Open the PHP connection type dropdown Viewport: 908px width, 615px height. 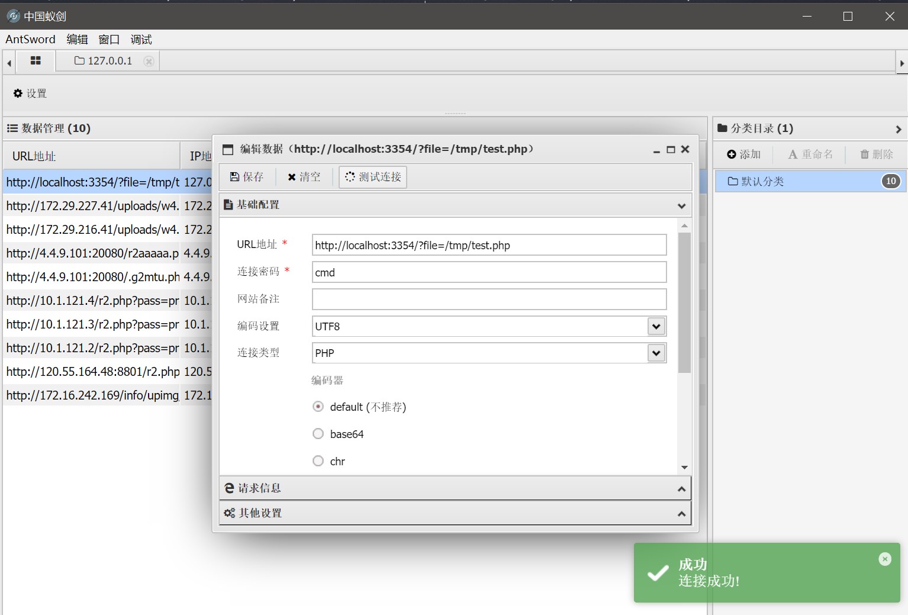pyautogui.click(x=656, y=353)
